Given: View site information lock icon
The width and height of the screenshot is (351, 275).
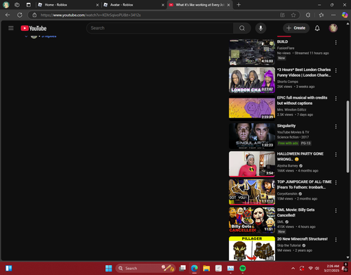Looking at the screenshot, I should 34,15.
